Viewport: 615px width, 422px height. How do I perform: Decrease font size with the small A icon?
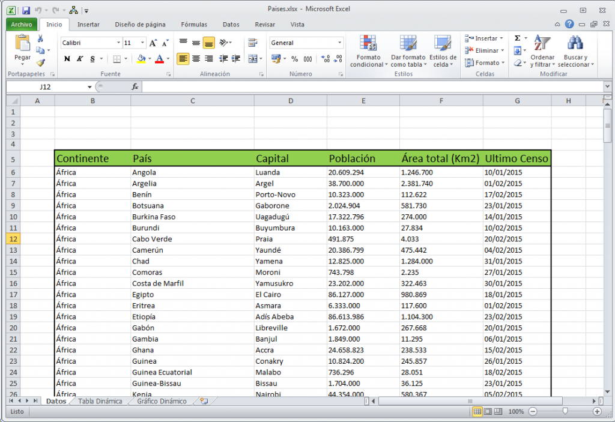(165, 43)
